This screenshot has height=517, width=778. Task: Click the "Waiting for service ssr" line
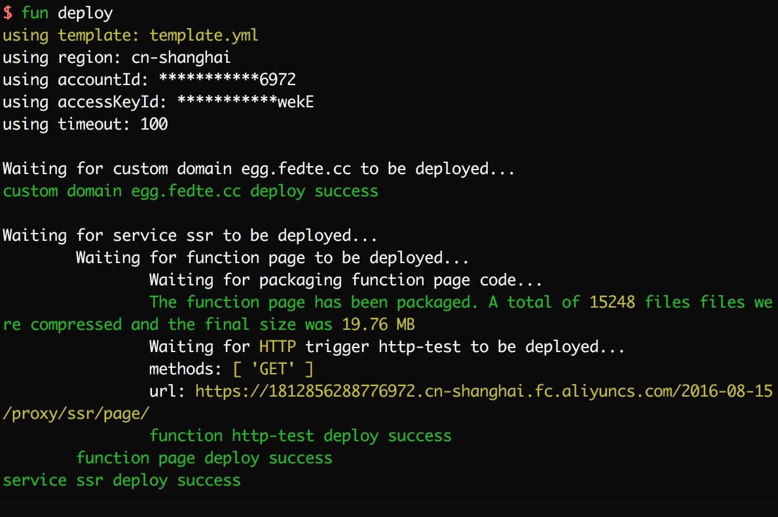click(190, 236)
